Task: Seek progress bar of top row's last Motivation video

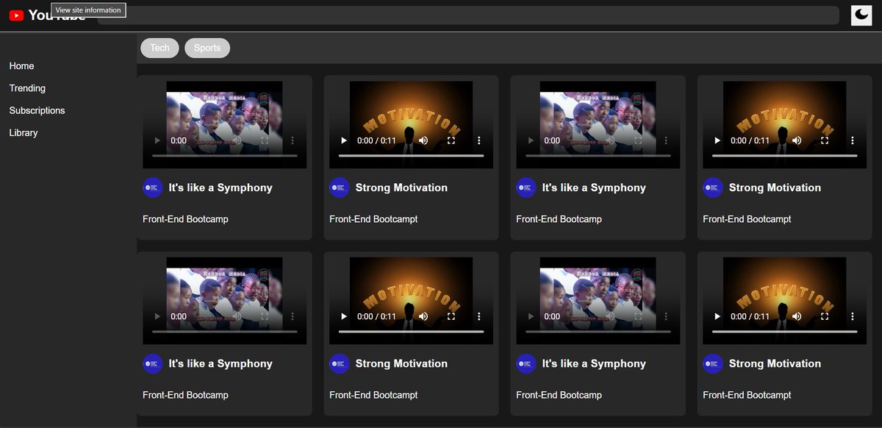Action: 785,156
